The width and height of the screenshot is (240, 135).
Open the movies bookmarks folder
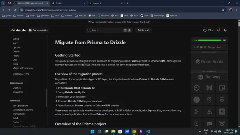click(18, 16)
